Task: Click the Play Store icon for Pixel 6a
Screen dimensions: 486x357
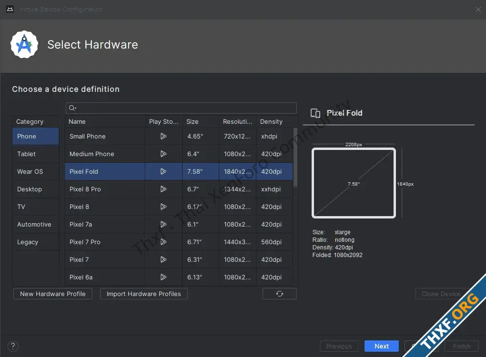Action: (x=163, y=277)
